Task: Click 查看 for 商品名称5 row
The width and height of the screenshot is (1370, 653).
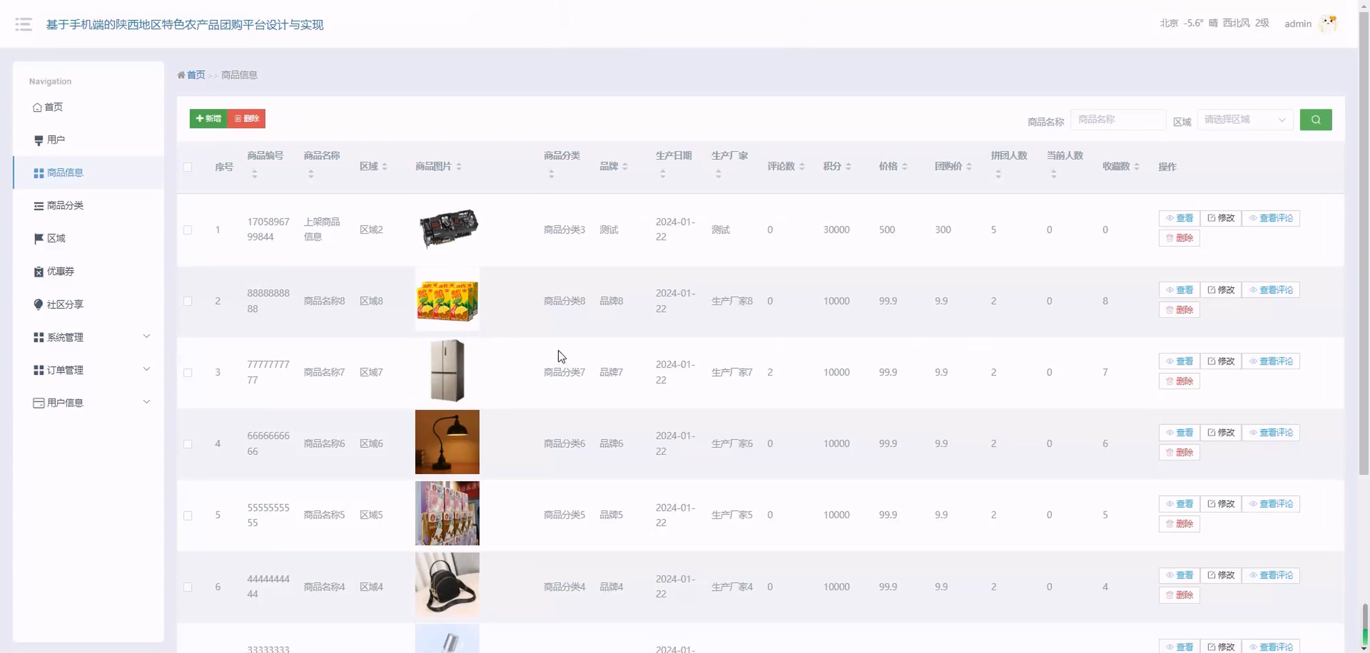Action: click(x=1179, y=504)
